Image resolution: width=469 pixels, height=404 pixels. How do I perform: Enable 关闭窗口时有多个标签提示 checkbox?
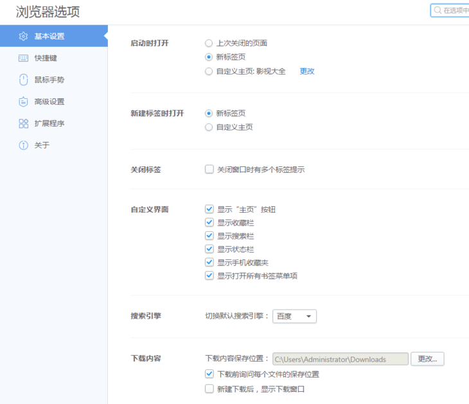tap(209, 170)
